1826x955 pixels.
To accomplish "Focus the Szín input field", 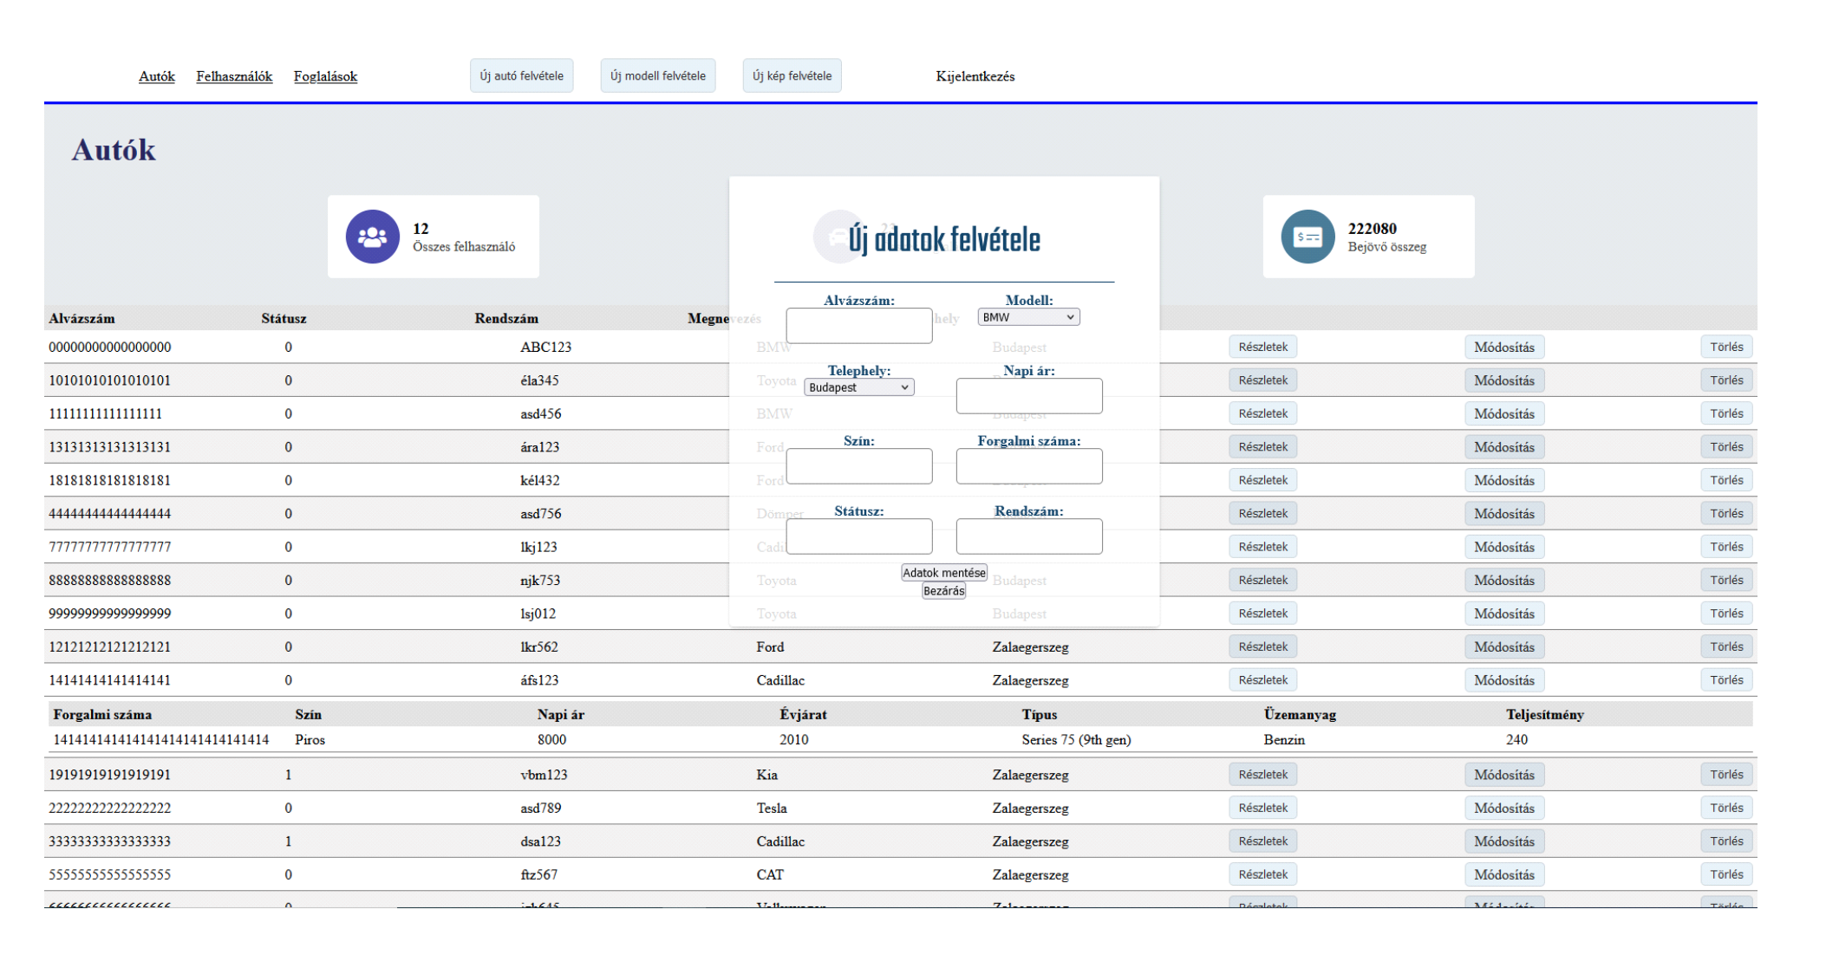I will pyautogui.click(x=858, y=466).
